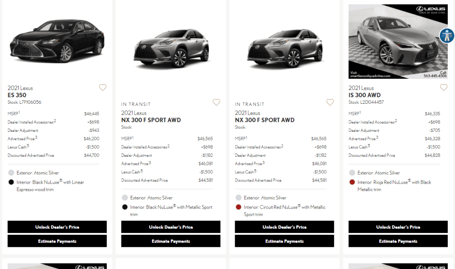The height and width of the screenshot is (269, 455).
Task: Favorite the 2021 Lexus ES 350
Action: pyautogui.click(x=103, y=87)
